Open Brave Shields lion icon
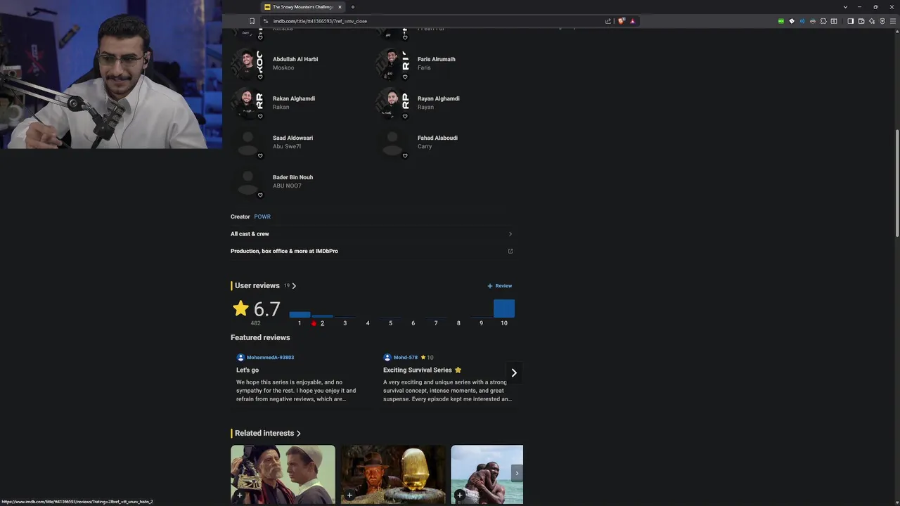The height and width of the screenshot is (506, 900). (621, 21)
